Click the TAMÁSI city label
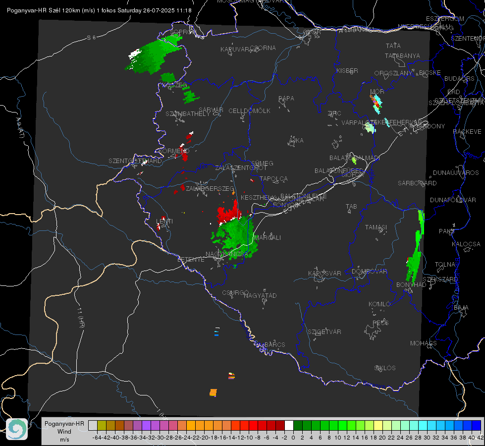485x446 pixels. tap(376, 227)
